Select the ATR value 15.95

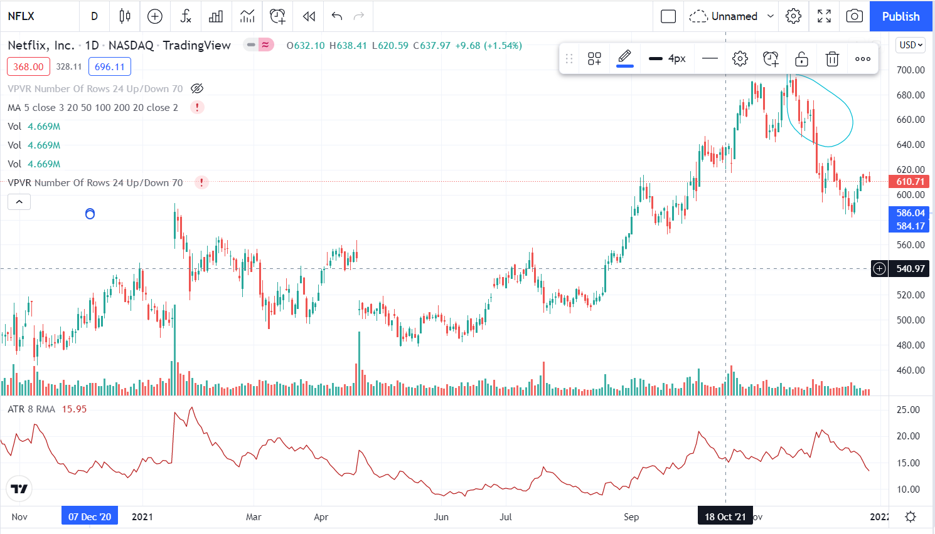pos(74,409)
